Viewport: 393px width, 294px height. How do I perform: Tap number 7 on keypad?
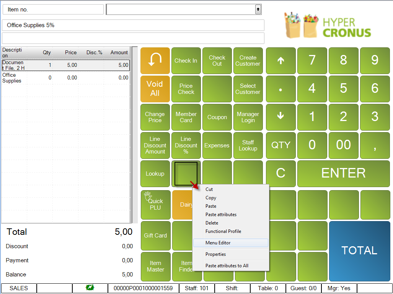coord(312,61)
